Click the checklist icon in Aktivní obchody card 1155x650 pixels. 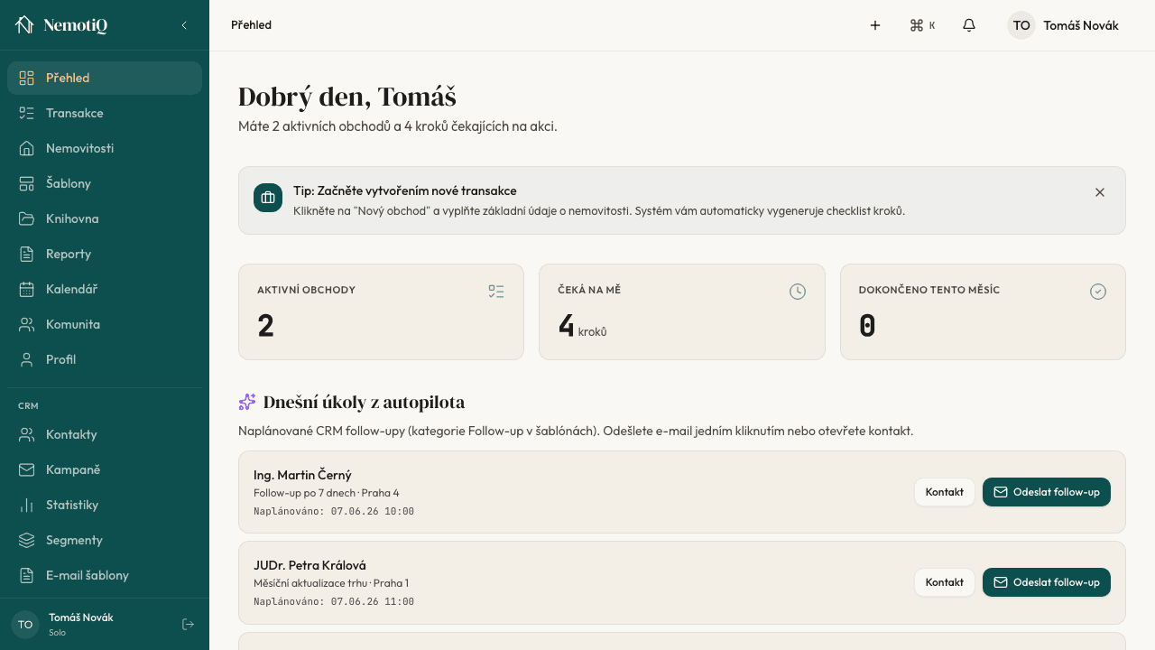(496, 291)
